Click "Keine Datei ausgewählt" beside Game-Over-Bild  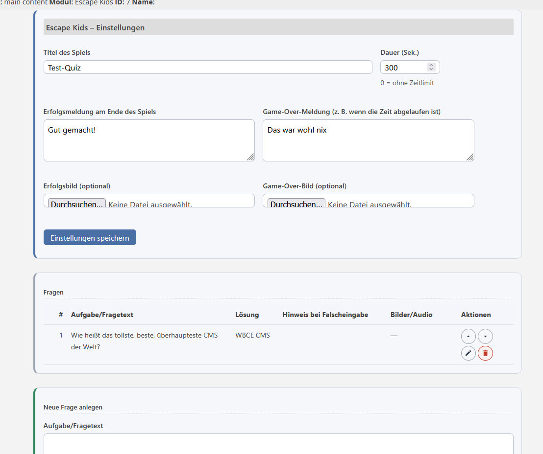(x=370, y=204)
